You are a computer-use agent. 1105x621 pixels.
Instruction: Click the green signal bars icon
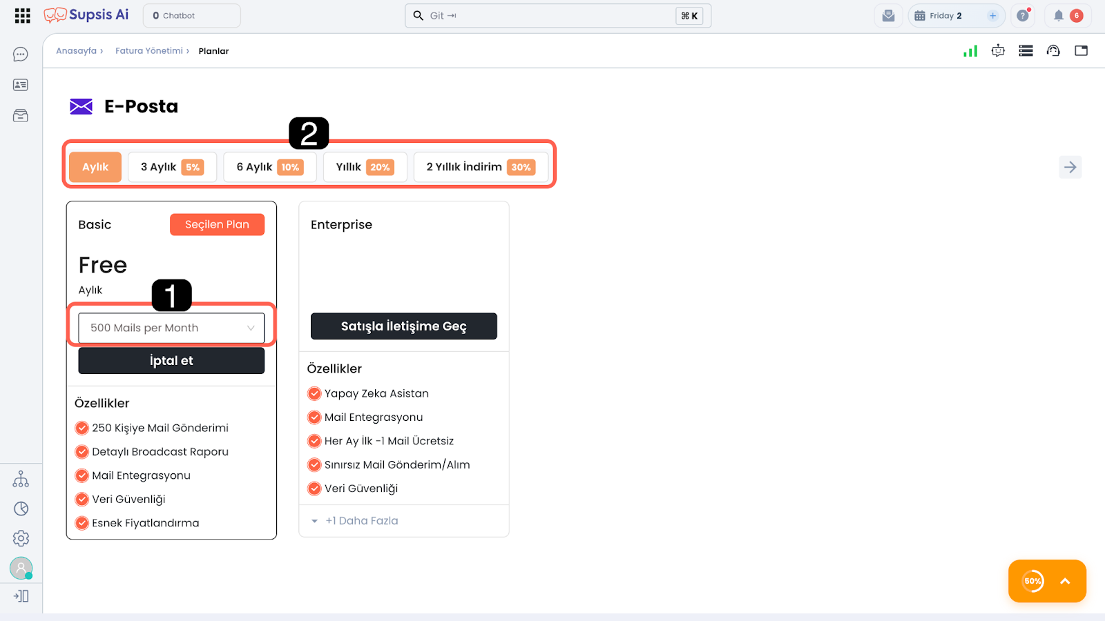970,51
